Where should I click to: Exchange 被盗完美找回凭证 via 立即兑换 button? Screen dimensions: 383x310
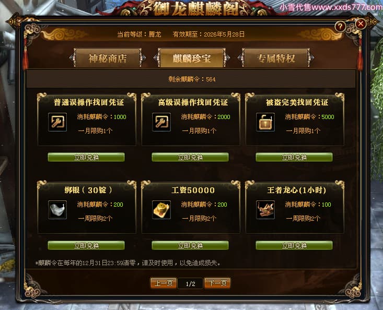294,157
